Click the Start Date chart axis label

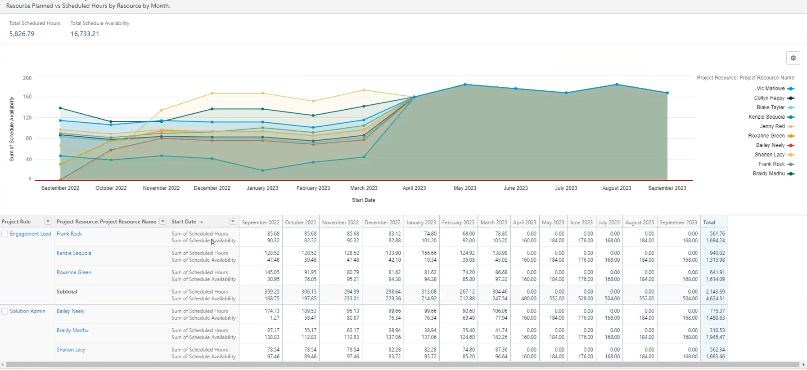(x=364, y=200)
